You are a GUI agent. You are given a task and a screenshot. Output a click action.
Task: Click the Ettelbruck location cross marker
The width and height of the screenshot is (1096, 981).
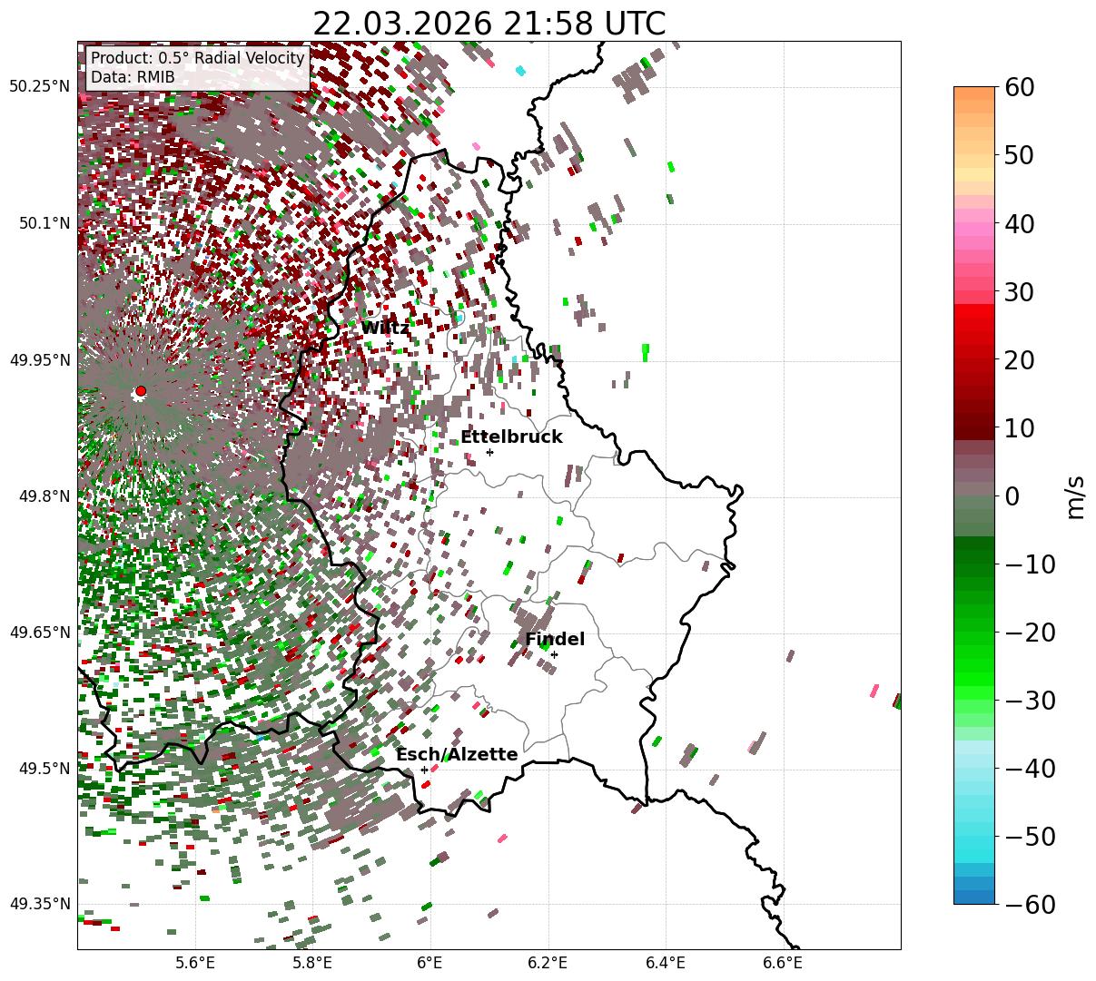[x=490, y=452]
